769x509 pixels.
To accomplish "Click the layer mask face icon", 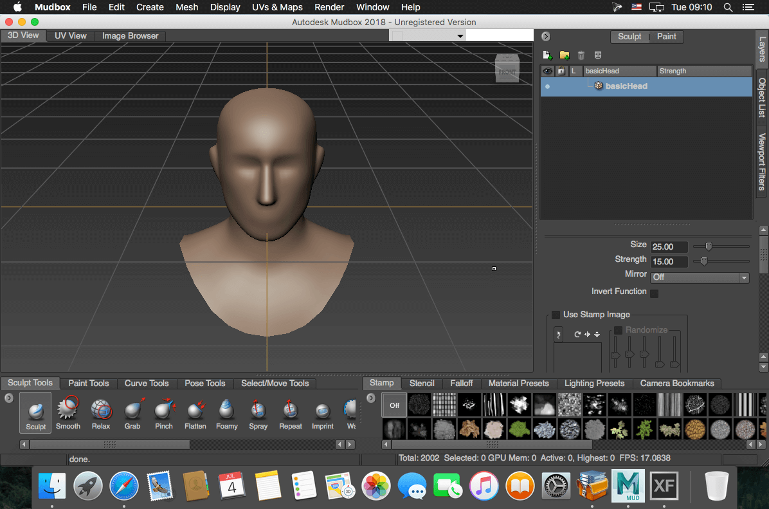I will pyautogui.click(x=598, y=55).
